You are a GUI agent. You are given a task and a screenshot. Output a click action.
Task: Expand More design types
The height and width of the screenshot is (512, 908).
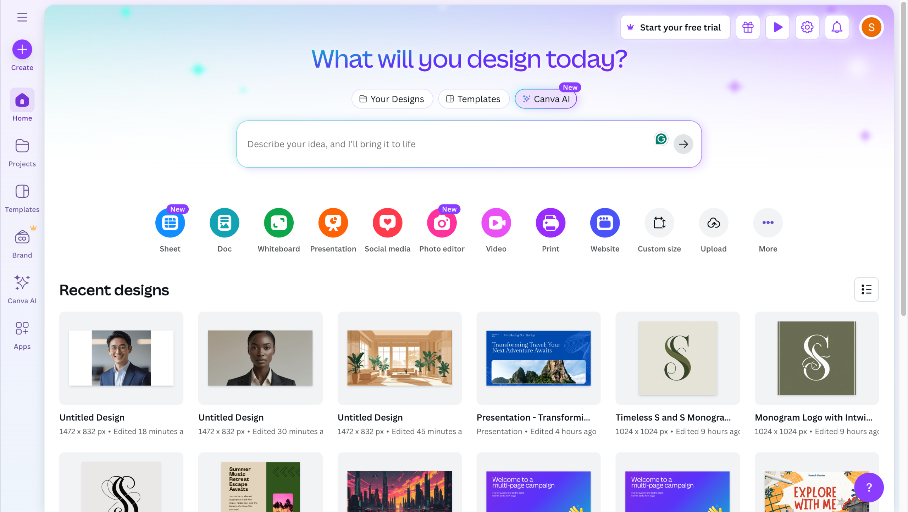point(768,223)
